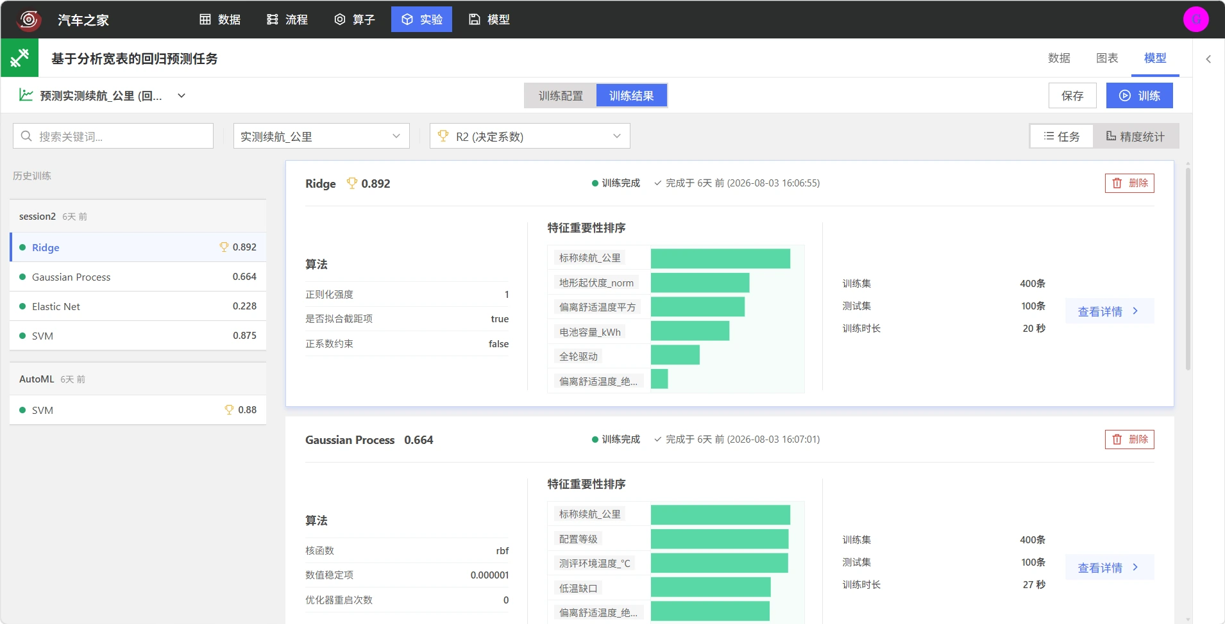Open the 算子 menu in top navigation
The height and width of the screenshot is (624, 1225).
point(355,20)
